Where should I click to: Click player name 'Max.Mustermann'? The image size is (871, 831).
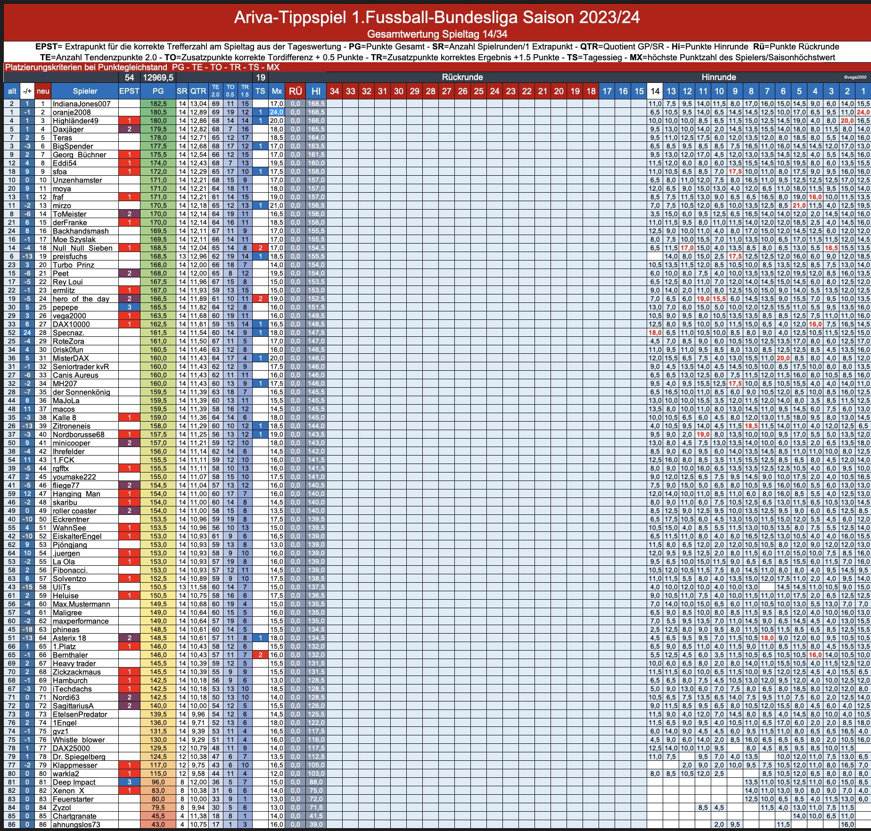[81, 604]
